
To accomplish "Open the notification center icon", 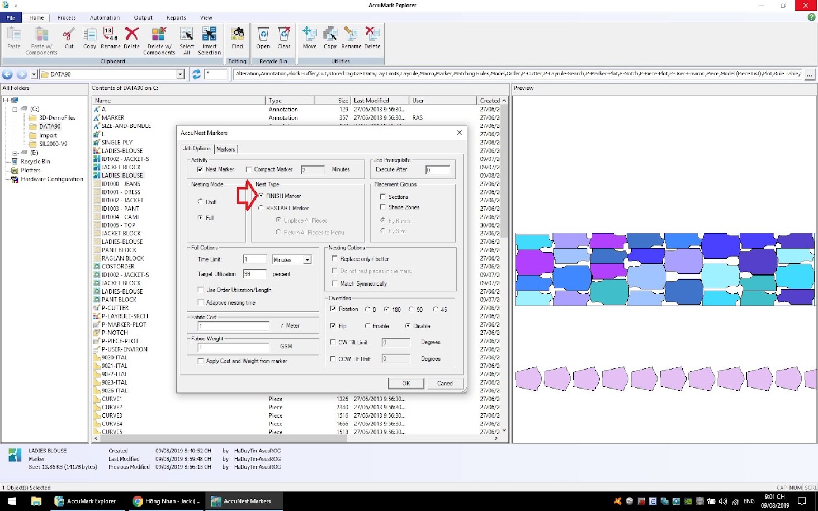I will (802, 501).
